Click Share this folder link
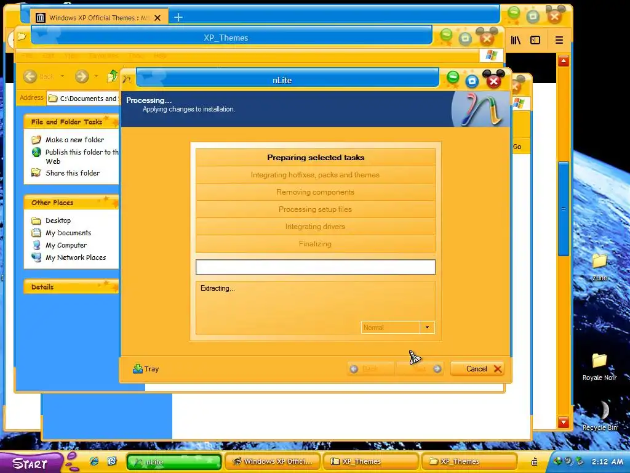Viewport: 630px width, 473px height. pyautogui.click(x=73, y=173)
